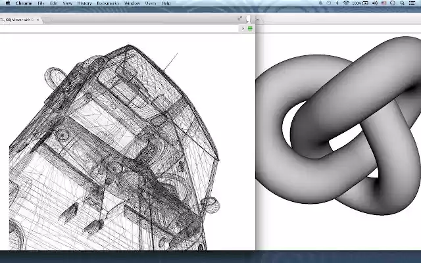The width and height of the screenshot is (421, 263).
Task: Close the OBJ Viewer tab
Action: (x=37, y=20)
